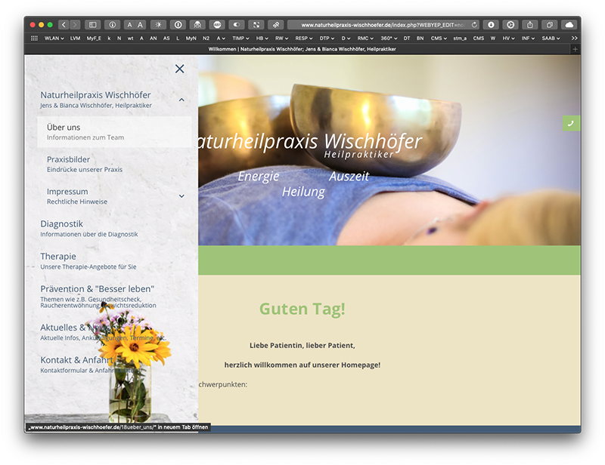Toggle the Safari sidebar panel
605x465 pixels.
(x=92, y=25)
